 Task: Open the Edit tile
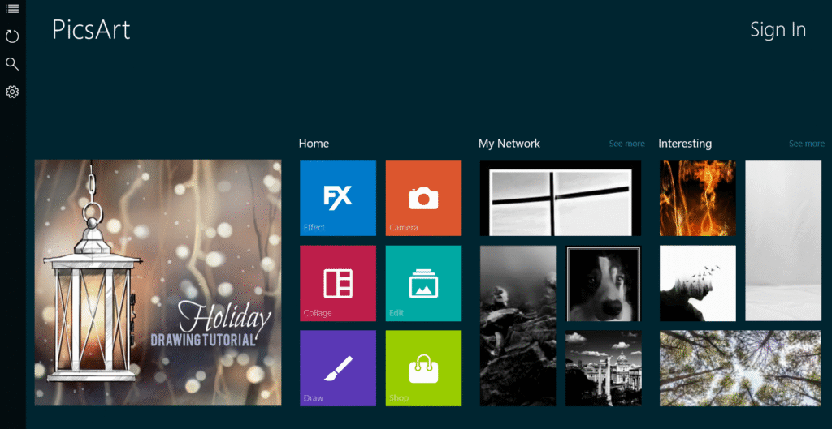(x=423, y=283)
